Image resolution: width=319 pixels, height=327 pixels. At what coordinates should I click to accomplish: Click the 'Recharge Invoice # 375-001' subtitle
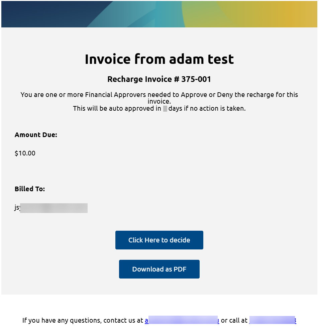point(159,79)
